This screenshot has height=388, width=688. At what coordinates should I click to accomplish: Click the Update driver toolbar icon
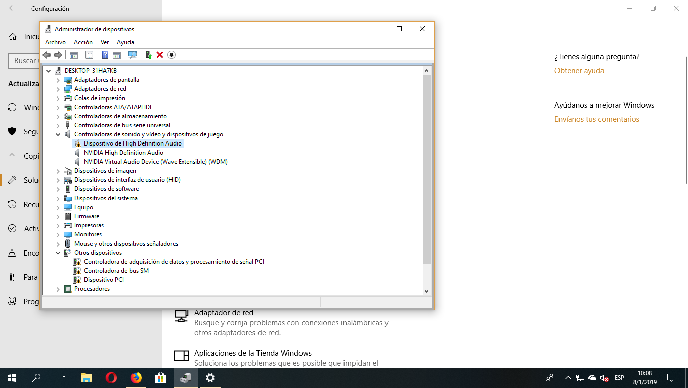click(x=148, y=55)
